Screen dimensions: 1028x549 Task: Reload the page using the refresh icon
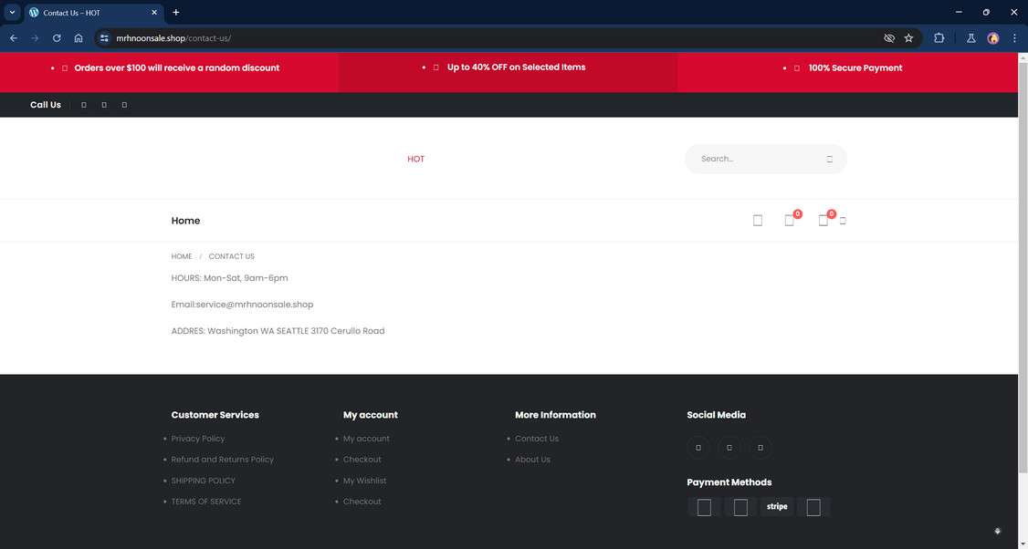point(56,38)
